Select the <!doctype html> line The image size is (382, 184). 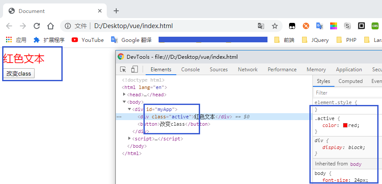point(143,80)
